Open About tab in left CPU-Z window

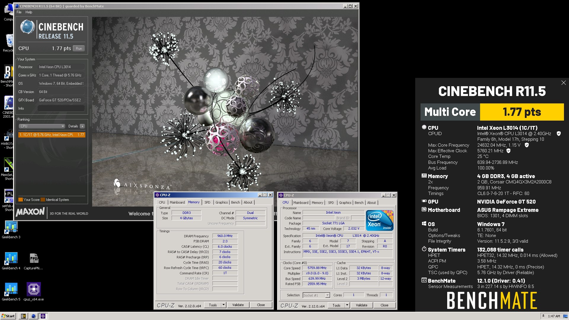coord(248,202)
